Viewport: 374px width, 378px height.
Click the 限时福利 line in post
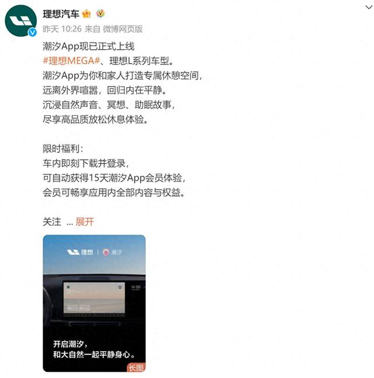pos(63,149)
